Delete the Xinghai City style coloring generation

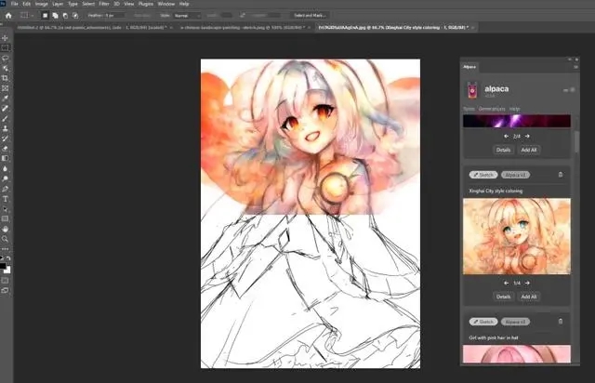561,175
